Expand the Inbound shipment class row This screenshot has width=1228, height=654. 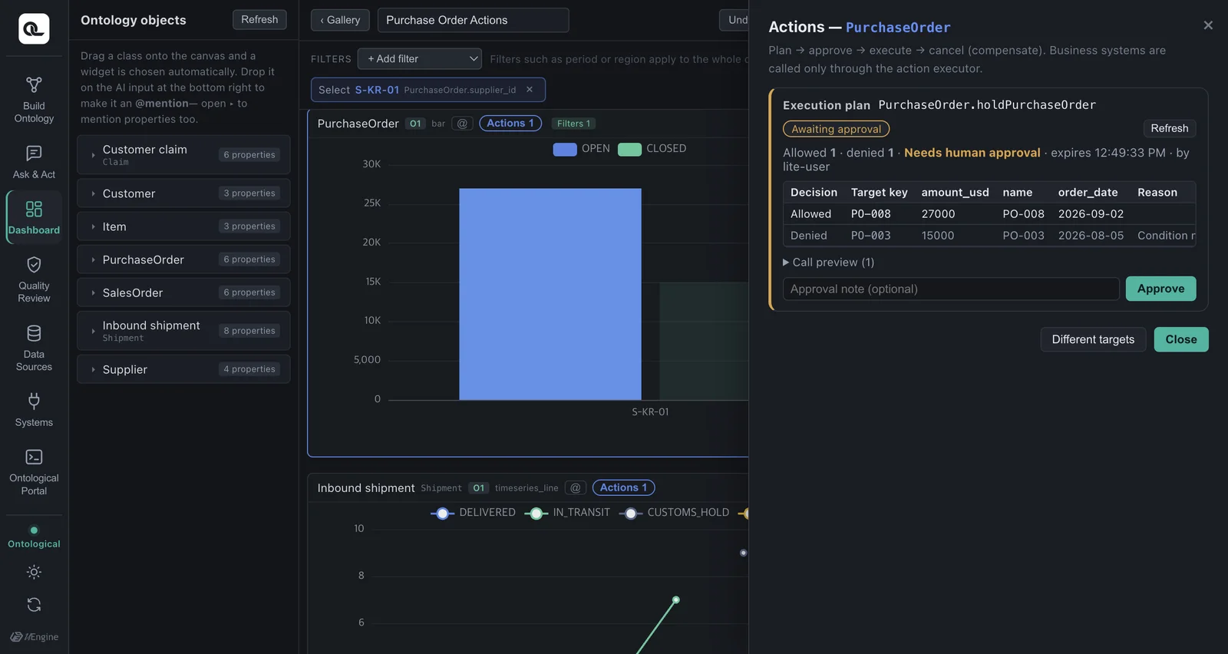[x=183, y=331]
